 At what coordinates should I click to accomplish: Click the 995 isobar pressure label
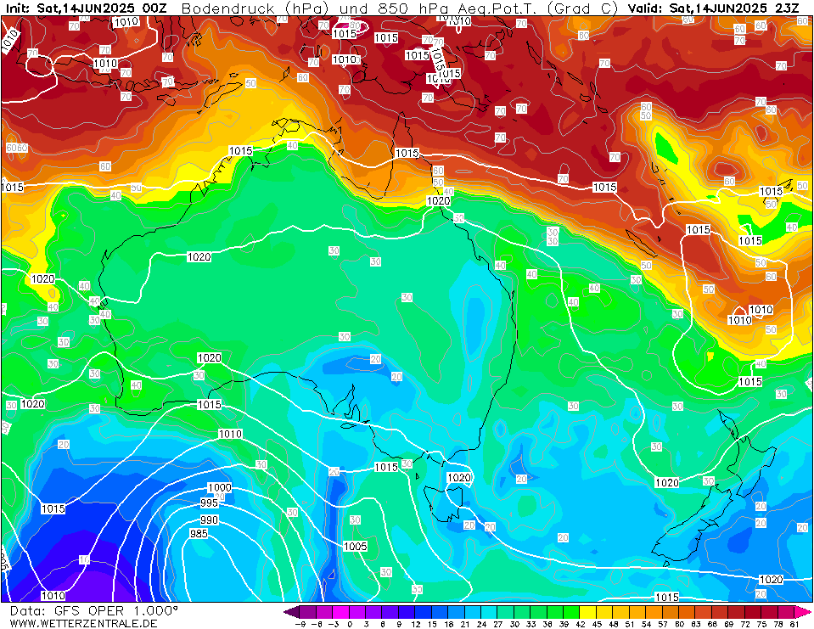[x=209, y=503]
